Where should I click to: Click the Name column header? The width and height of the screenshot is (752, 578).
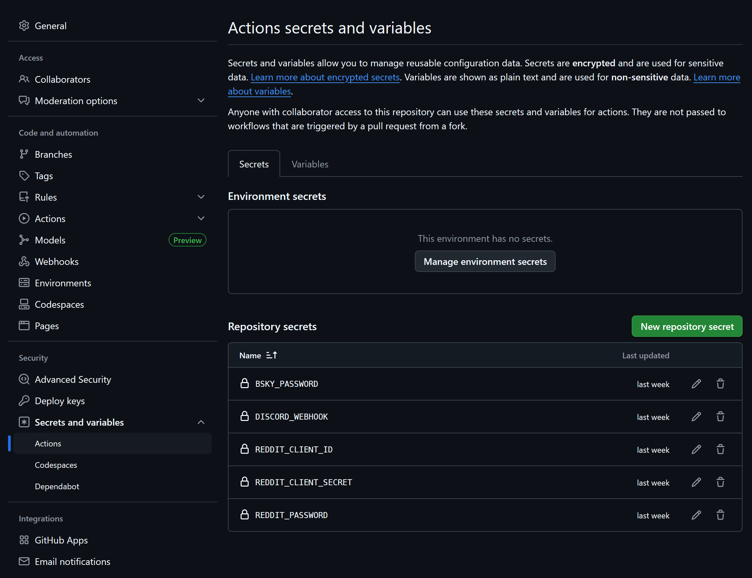tap(250, 355)
